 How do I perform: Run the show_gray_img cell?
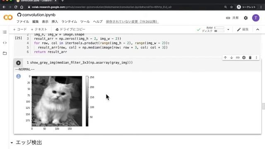(18, 63)
